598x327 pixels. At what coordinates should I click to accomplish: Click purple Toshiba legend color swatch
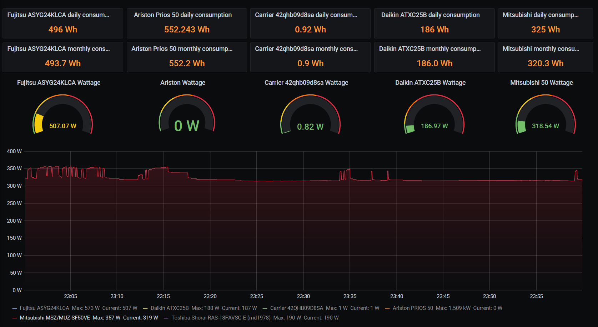point(166,318)
